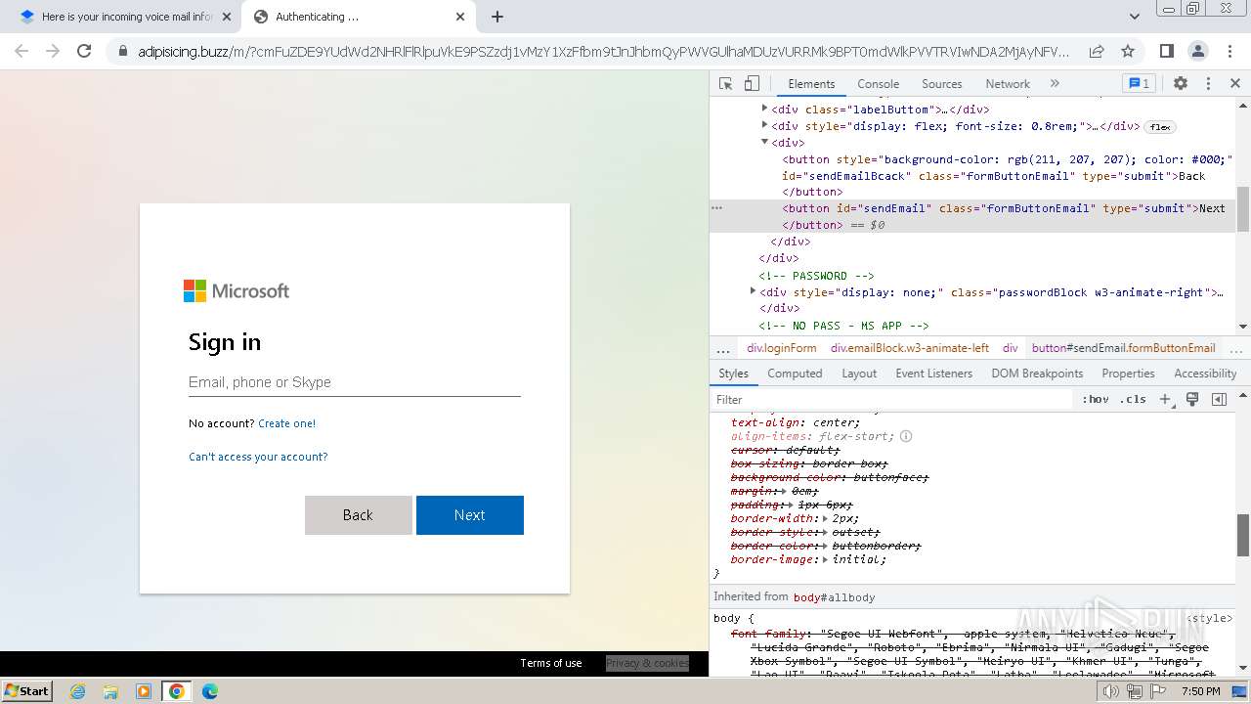Expand the labelButton div node
The image size is (1251, 704).
pyautogui.click(x=764, y=110)
